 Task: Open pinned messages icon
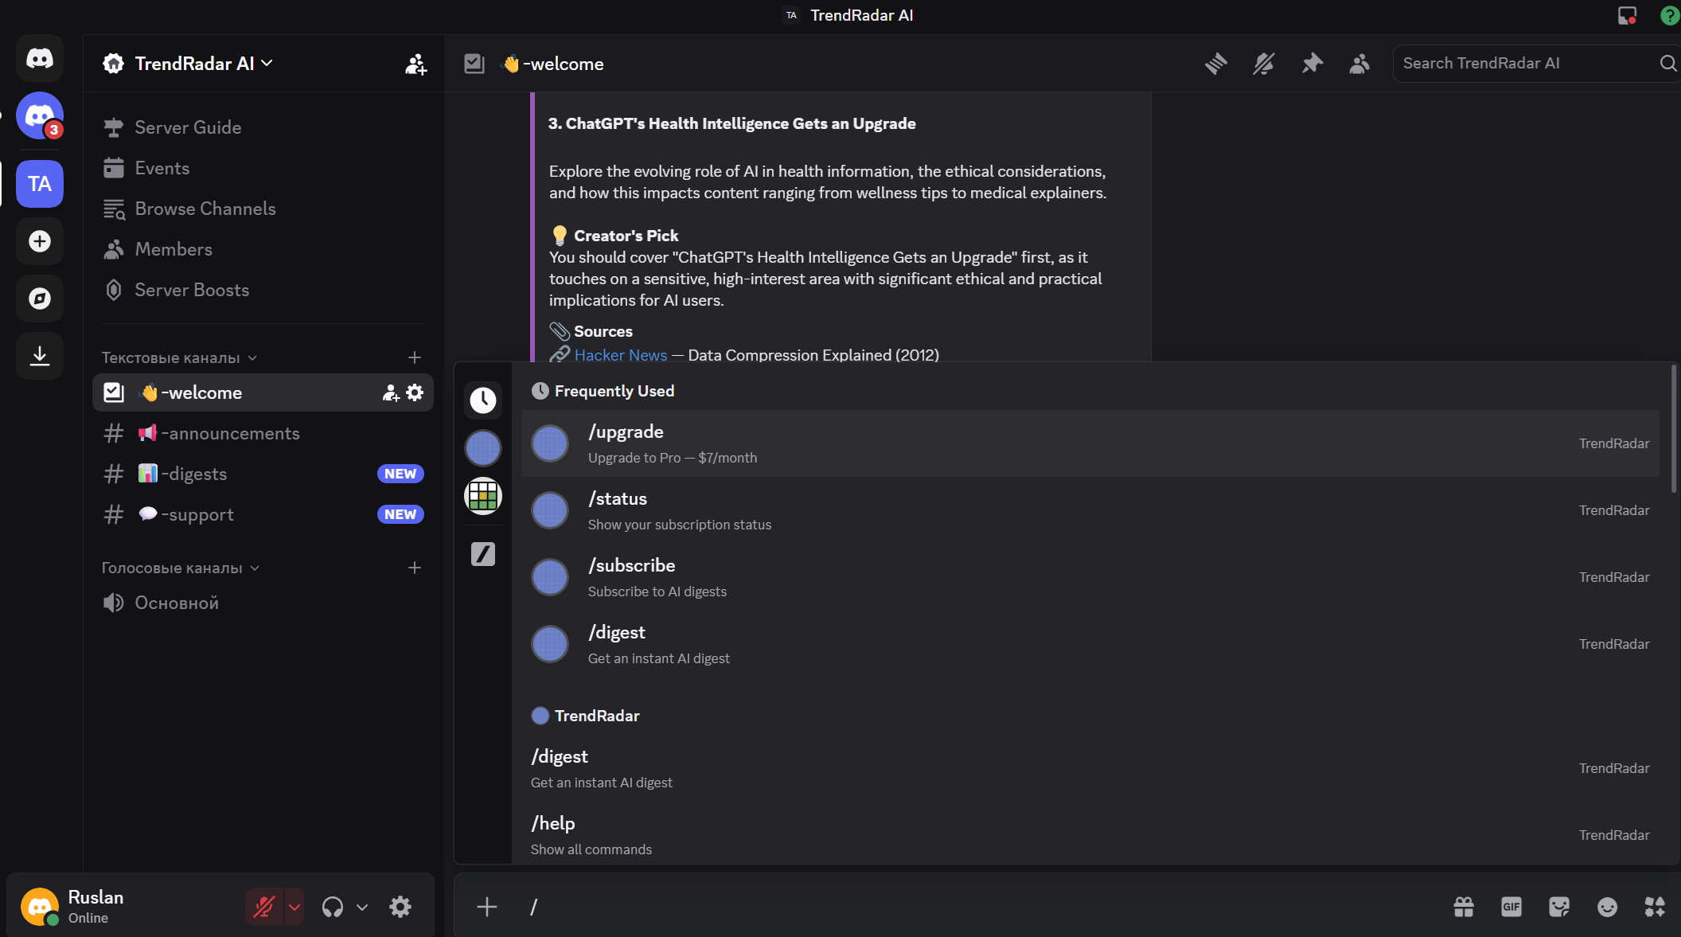pos(1312,64)
